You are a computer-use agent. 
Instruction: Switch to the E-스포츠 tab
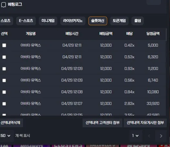pos(26,21)
